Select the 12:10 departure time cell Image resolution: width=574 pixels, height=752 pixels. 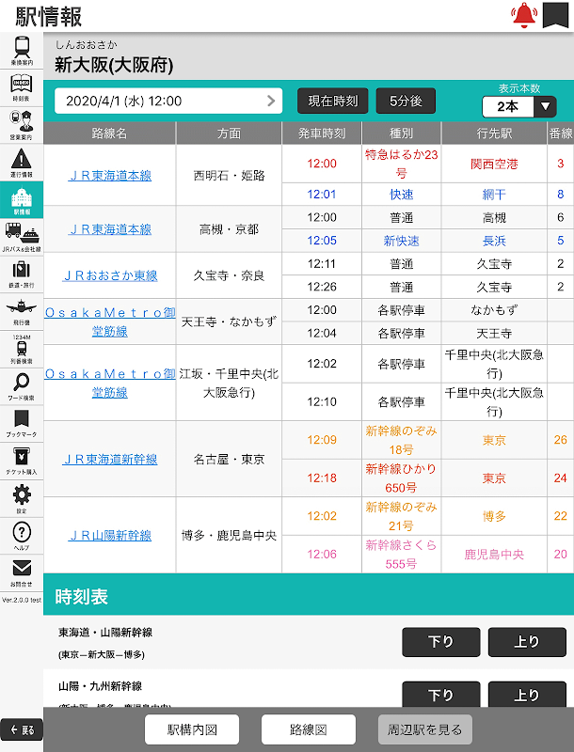[x=322, y=402]
